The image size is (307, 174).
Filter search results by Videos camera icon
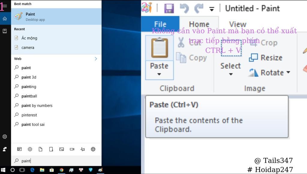coord(72,149)
